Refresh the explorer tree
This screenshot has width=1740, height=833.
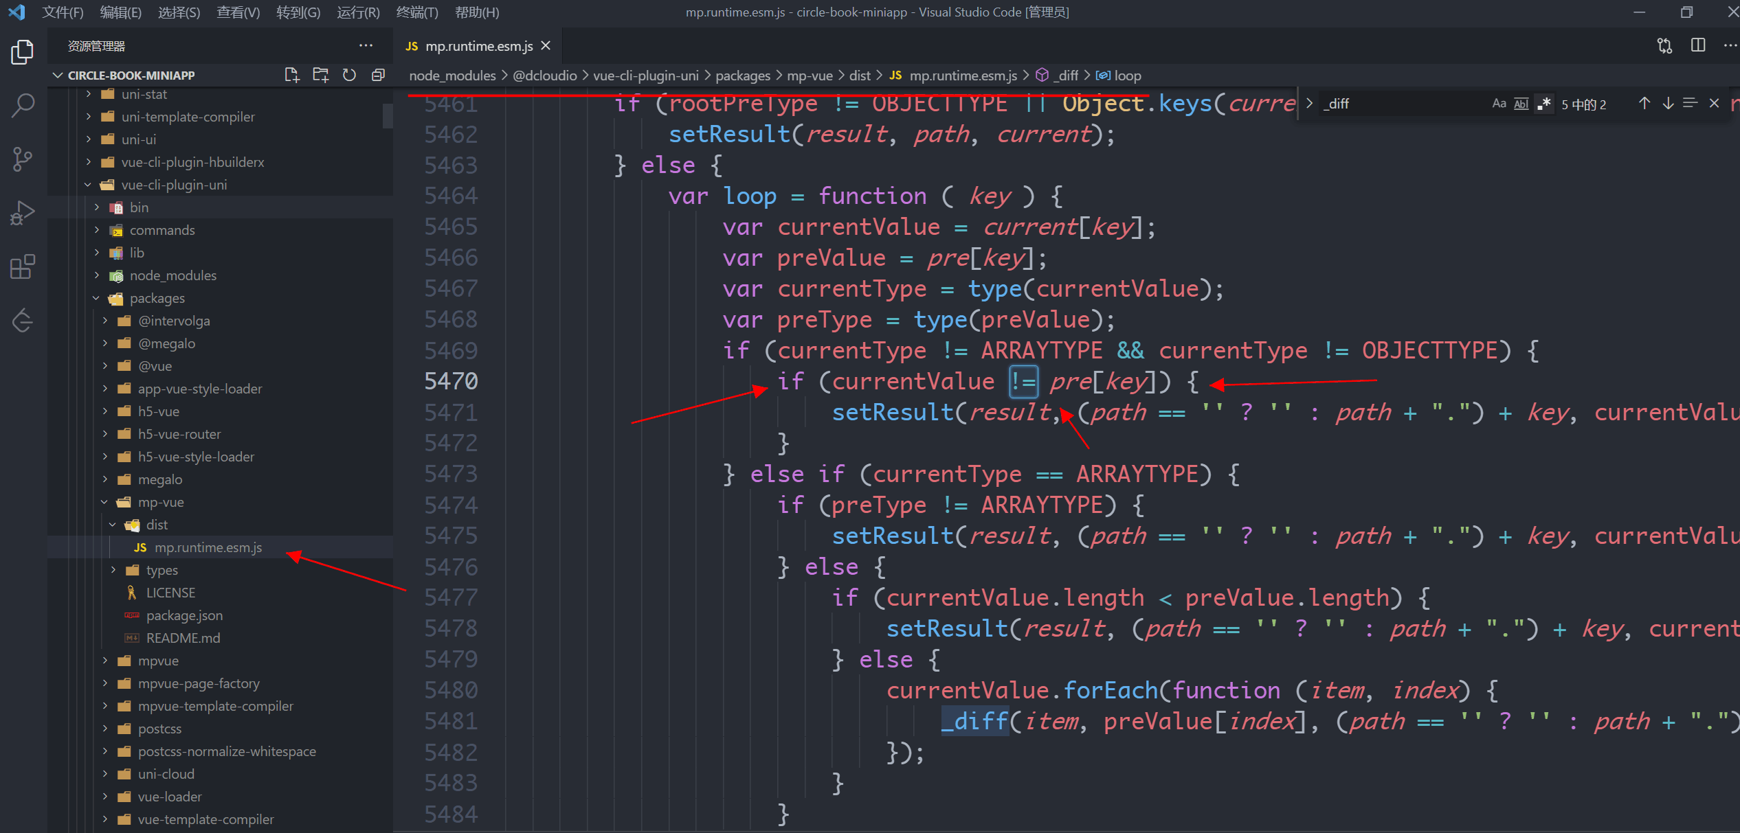349,75
